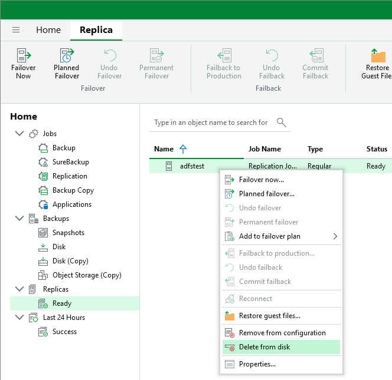Viewport: 392px width, 380px height.
Task: Choose Restore guest files... in context menu
Action: [x=281, y=316]
